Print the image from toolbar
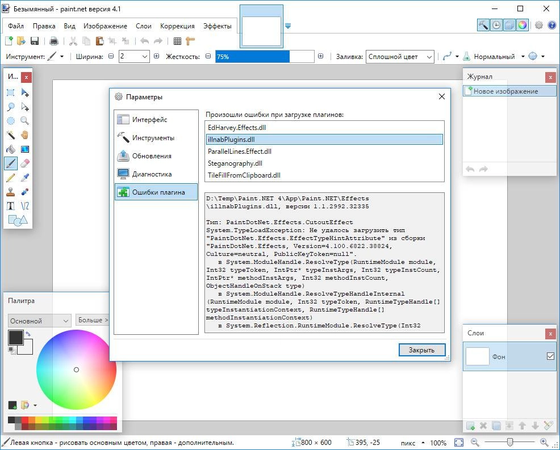The height and width of the screenshot is (450, 560). [54, 41]
